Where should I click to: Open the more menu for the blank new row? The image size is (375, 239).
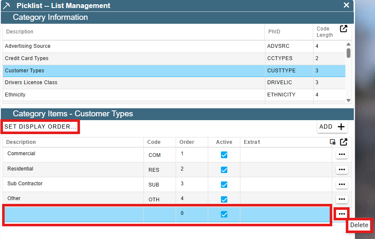342,214
